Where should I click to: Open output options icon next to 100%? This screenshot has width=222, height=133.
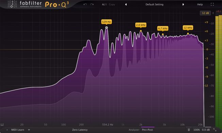coord(189,130)
